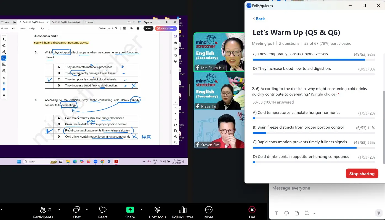
Task: Click the emoji icon in message box
Action: pyautogui.click(x=286, y=213)
